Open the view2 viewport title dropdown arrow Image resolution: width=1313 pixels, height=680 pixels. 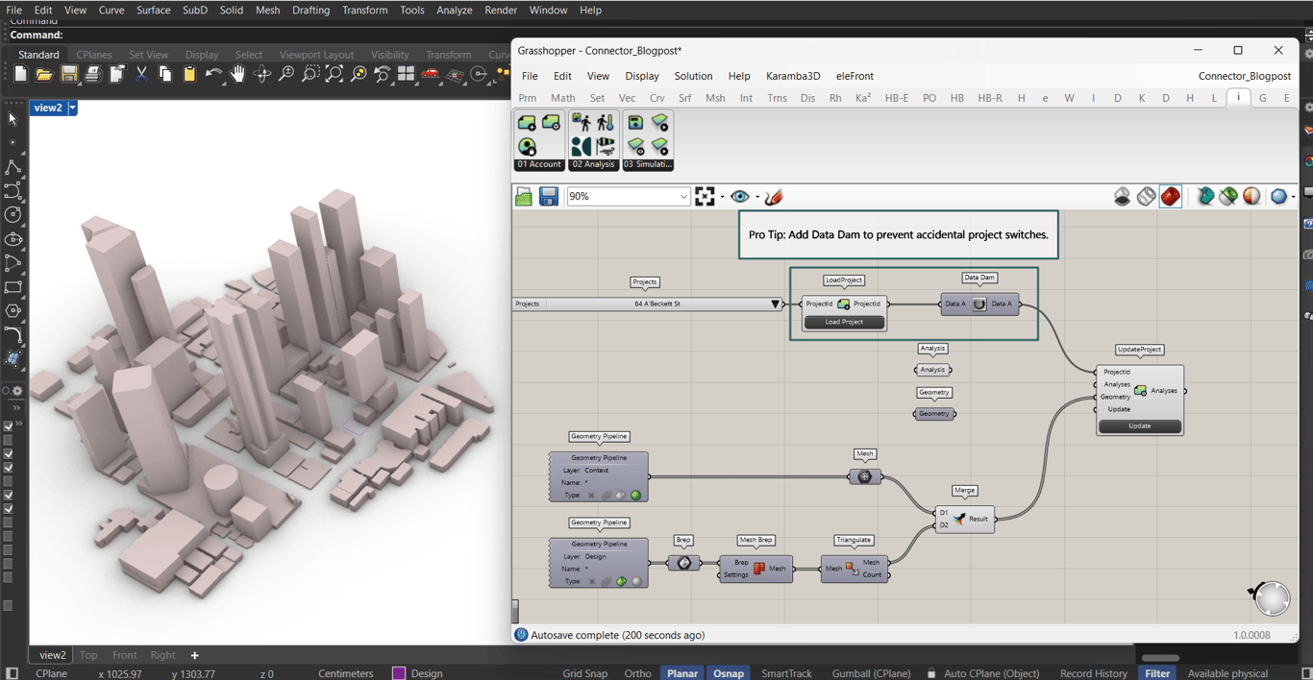72,109
